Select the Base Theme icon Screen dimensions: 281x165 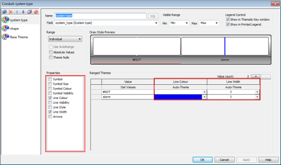click(x=5, y=37)
